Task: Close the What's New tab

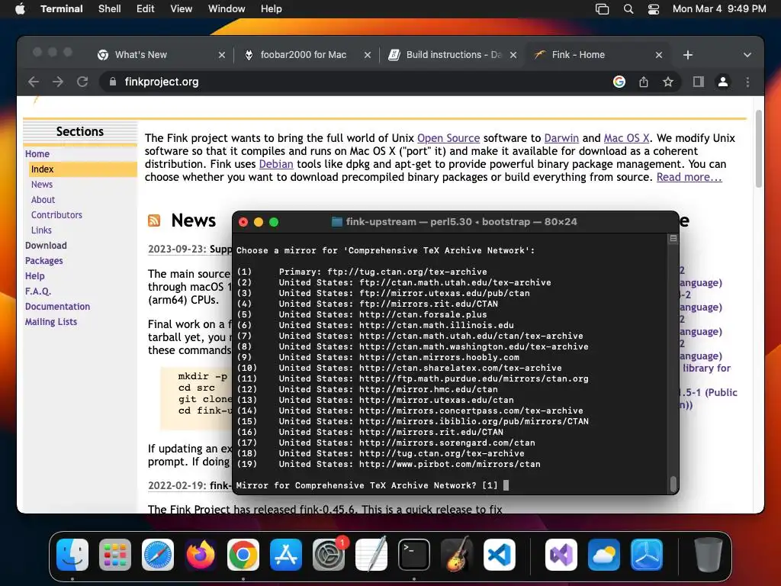Action: coord(222,55)
